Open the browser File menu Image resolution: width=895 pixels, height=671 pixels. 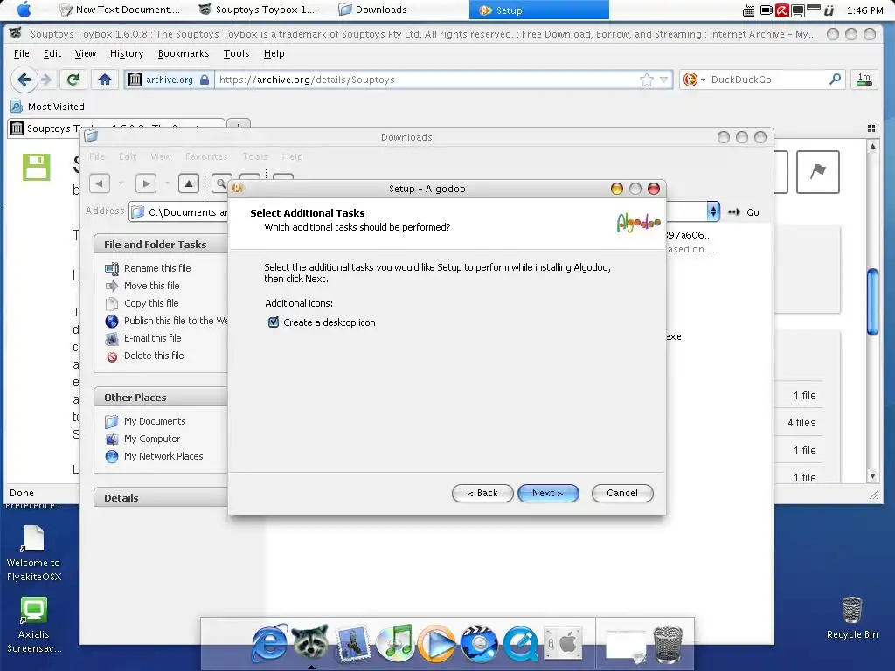pyautogui.click(x=21, y=53)
